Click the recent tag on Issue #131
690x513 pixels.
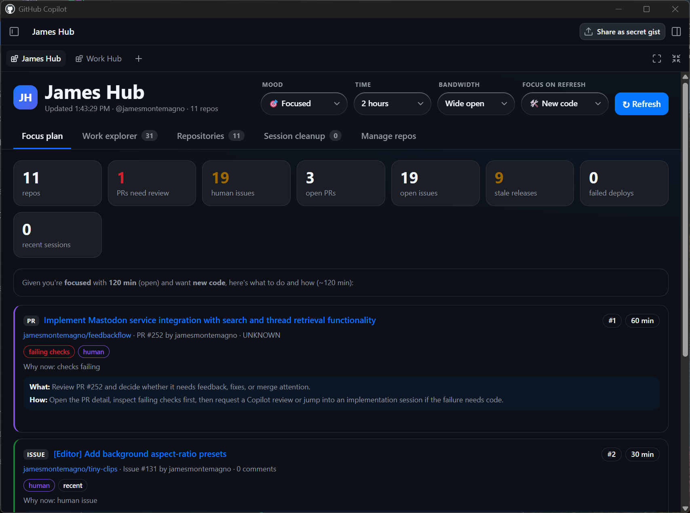73,486
